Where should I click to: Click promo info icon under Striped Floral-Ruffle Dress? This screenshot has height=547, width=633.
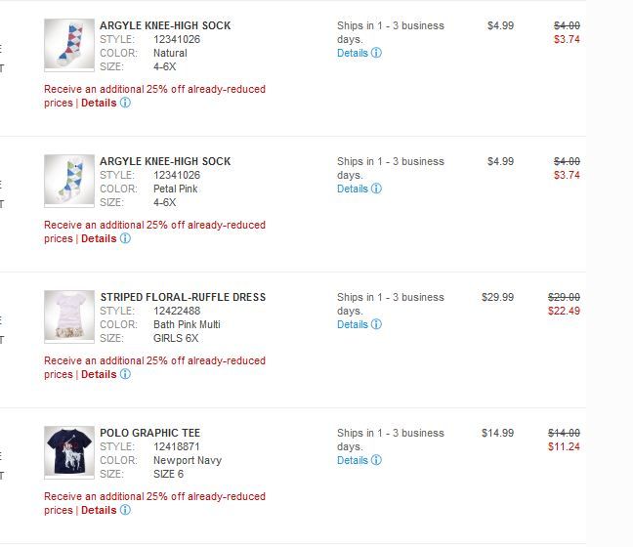coord(125,374)
